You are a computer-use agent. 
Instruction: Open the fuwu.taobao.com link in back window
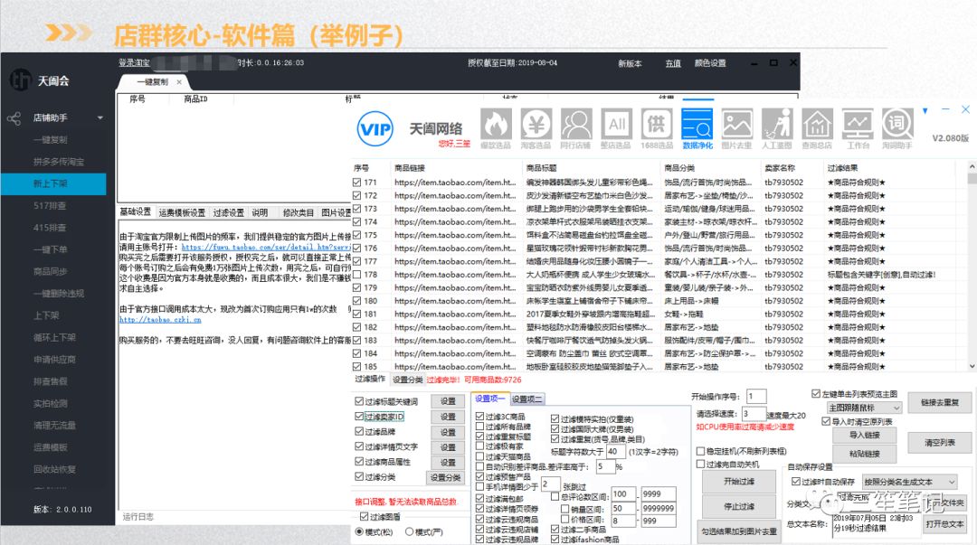click(266, 248)
